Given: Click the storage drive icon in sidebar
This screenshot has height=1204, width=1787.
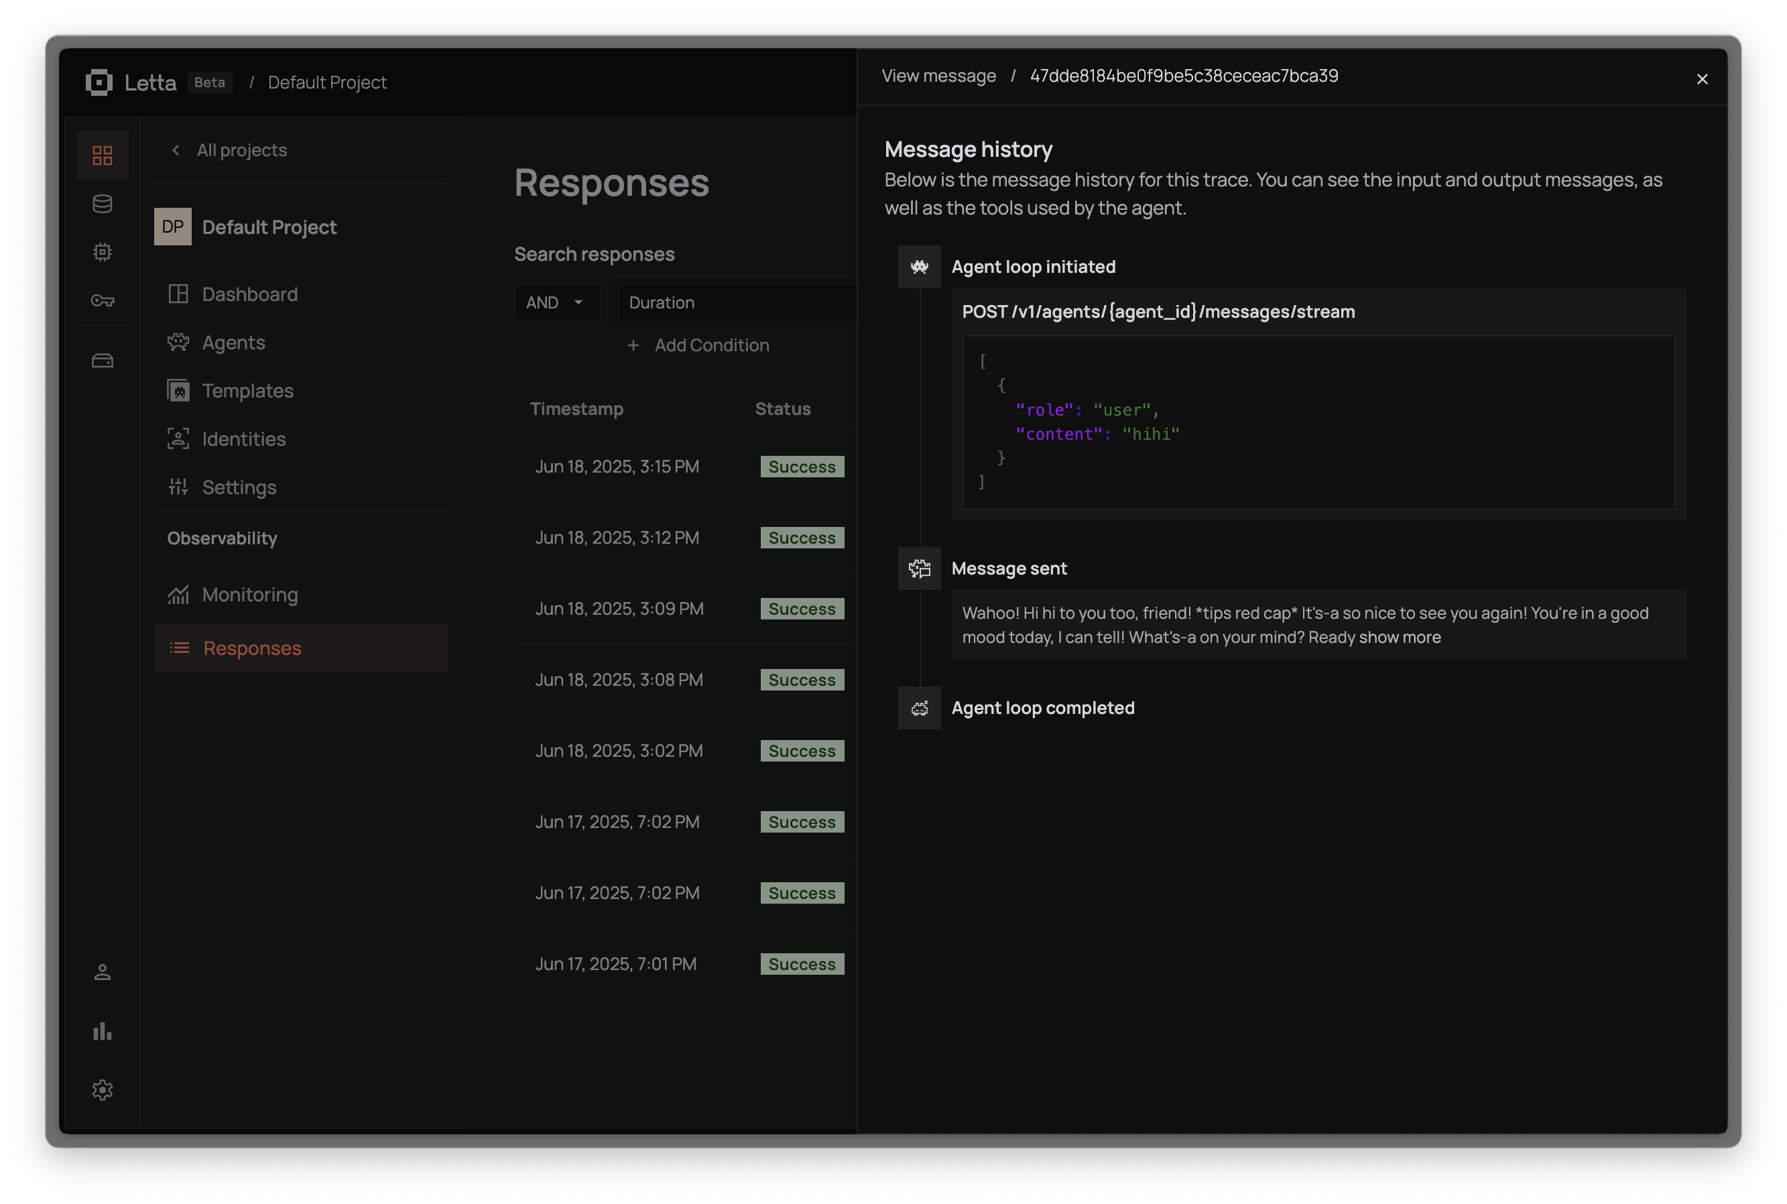Looking at the screenshot, I should pyautogui.click(x=102, y=361).
